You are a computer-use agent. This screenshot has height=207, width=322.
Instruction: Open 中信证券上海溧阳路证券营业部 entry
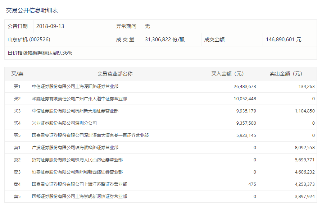click(x=75, y=86)
